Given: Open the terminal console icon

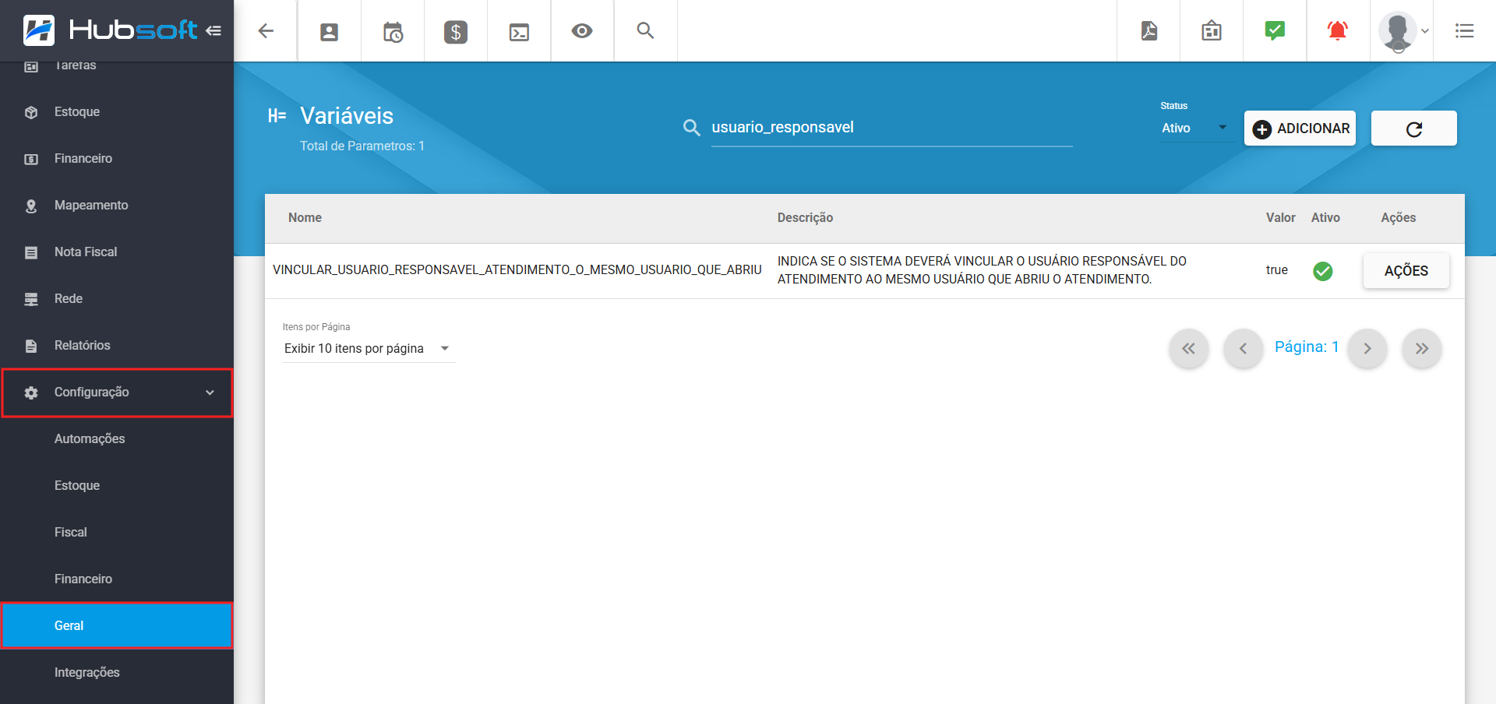Looking at the screenshot, I should click(519, 31).
